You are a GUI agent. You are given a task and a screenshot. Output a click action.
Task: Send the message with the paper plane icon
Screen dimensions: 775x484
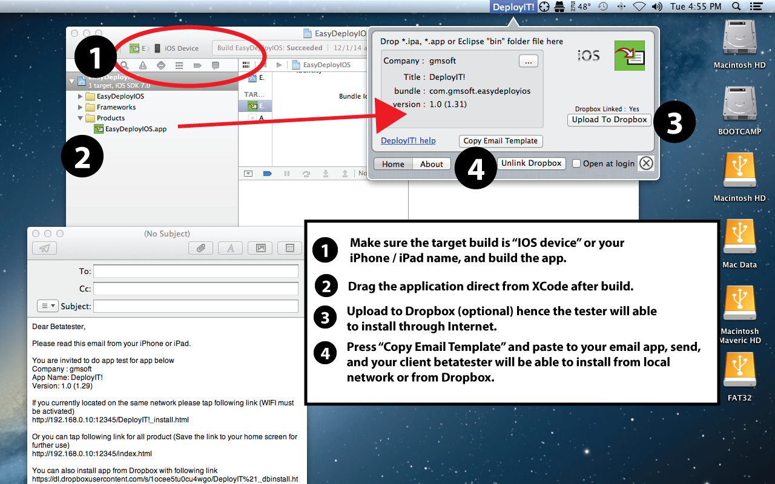pyautogui.click(x=45, y=248)
